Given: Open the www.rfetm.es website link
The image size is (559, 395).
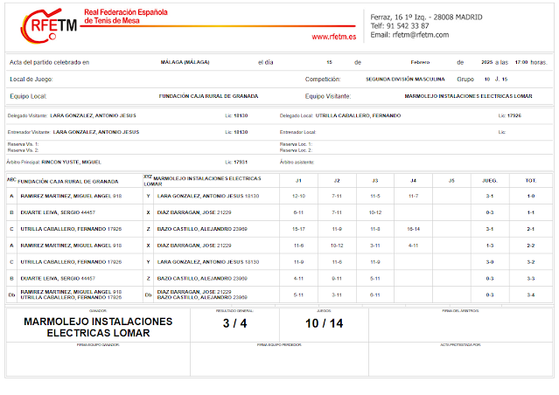Looking at the screenshot, I should pos(333,37).
